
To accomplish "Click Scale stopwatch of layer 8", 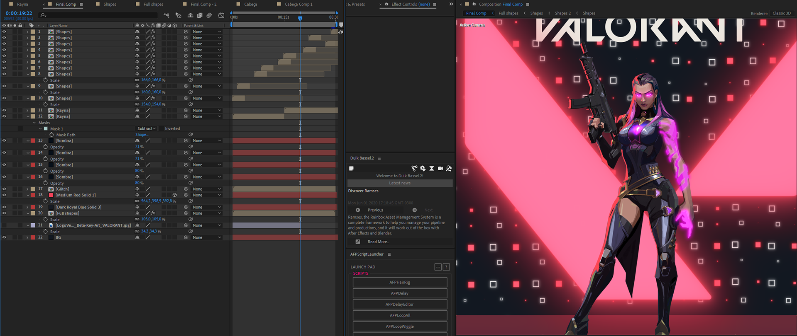I will [46, 80].
